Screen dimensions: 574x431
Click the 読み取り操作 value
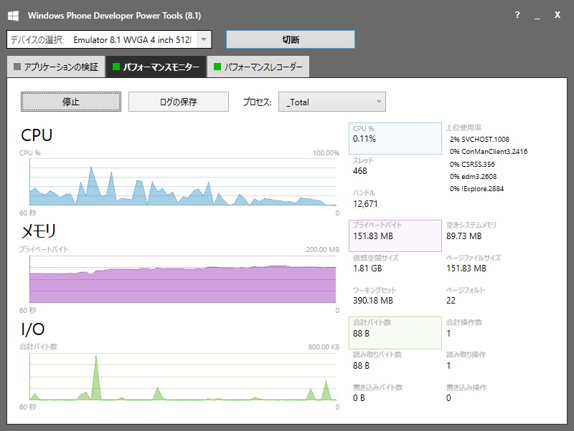coord(448,366)
